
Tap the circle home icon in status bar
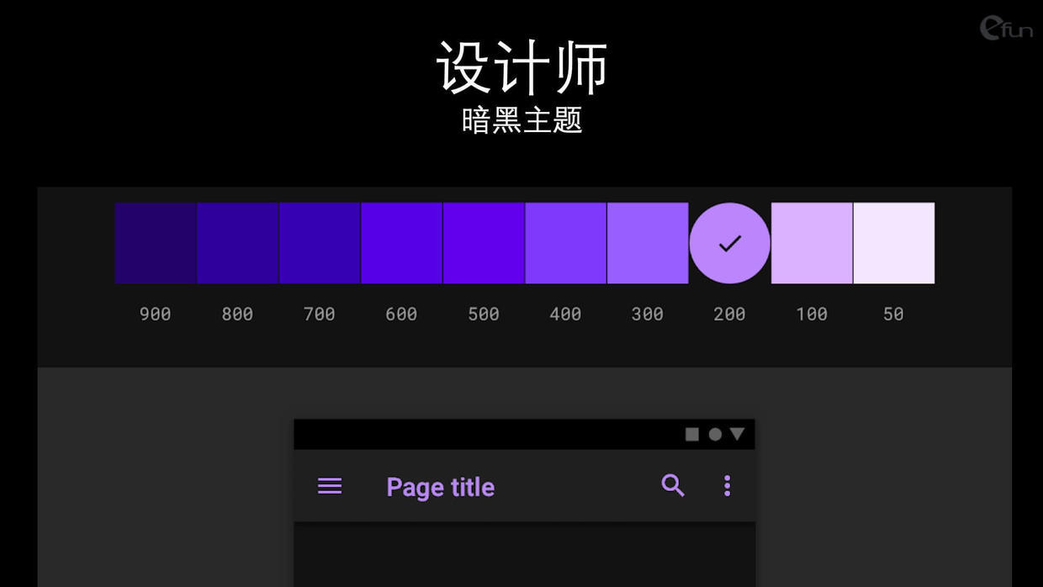click(715, 434)
